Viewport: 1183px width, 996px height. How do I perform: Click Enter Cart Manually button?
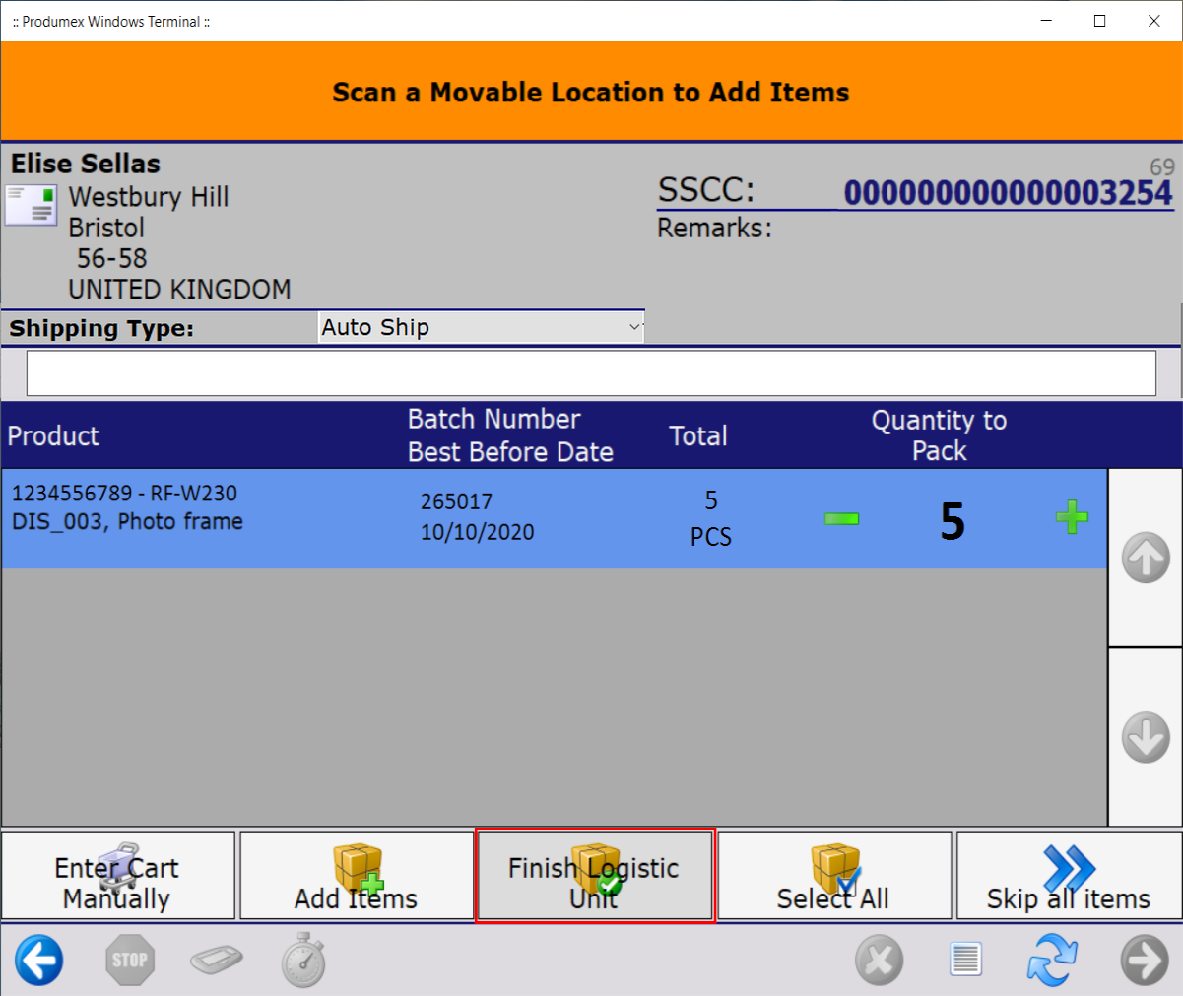(x=118, y=877)
